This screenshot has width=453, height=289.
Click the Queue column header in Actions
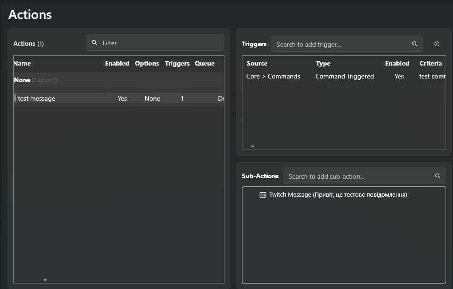[205, 64]
